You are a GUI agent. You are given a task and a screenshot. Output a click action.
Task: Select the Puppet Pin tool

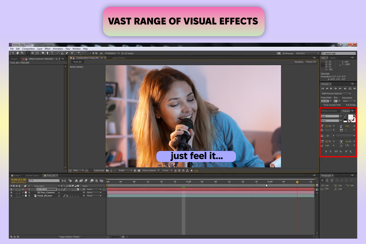pyautogui.click(x=79, y=53)
